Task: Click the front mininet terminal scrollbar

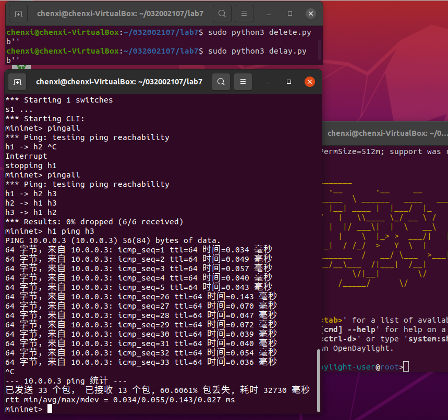Action: pyautogui.click(x=318, y=380)
